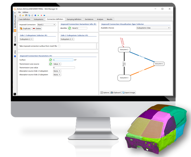This screenshot has width=191, height=157.
Task: Click the Transmission Loss value field
Action: coord(64,68)
